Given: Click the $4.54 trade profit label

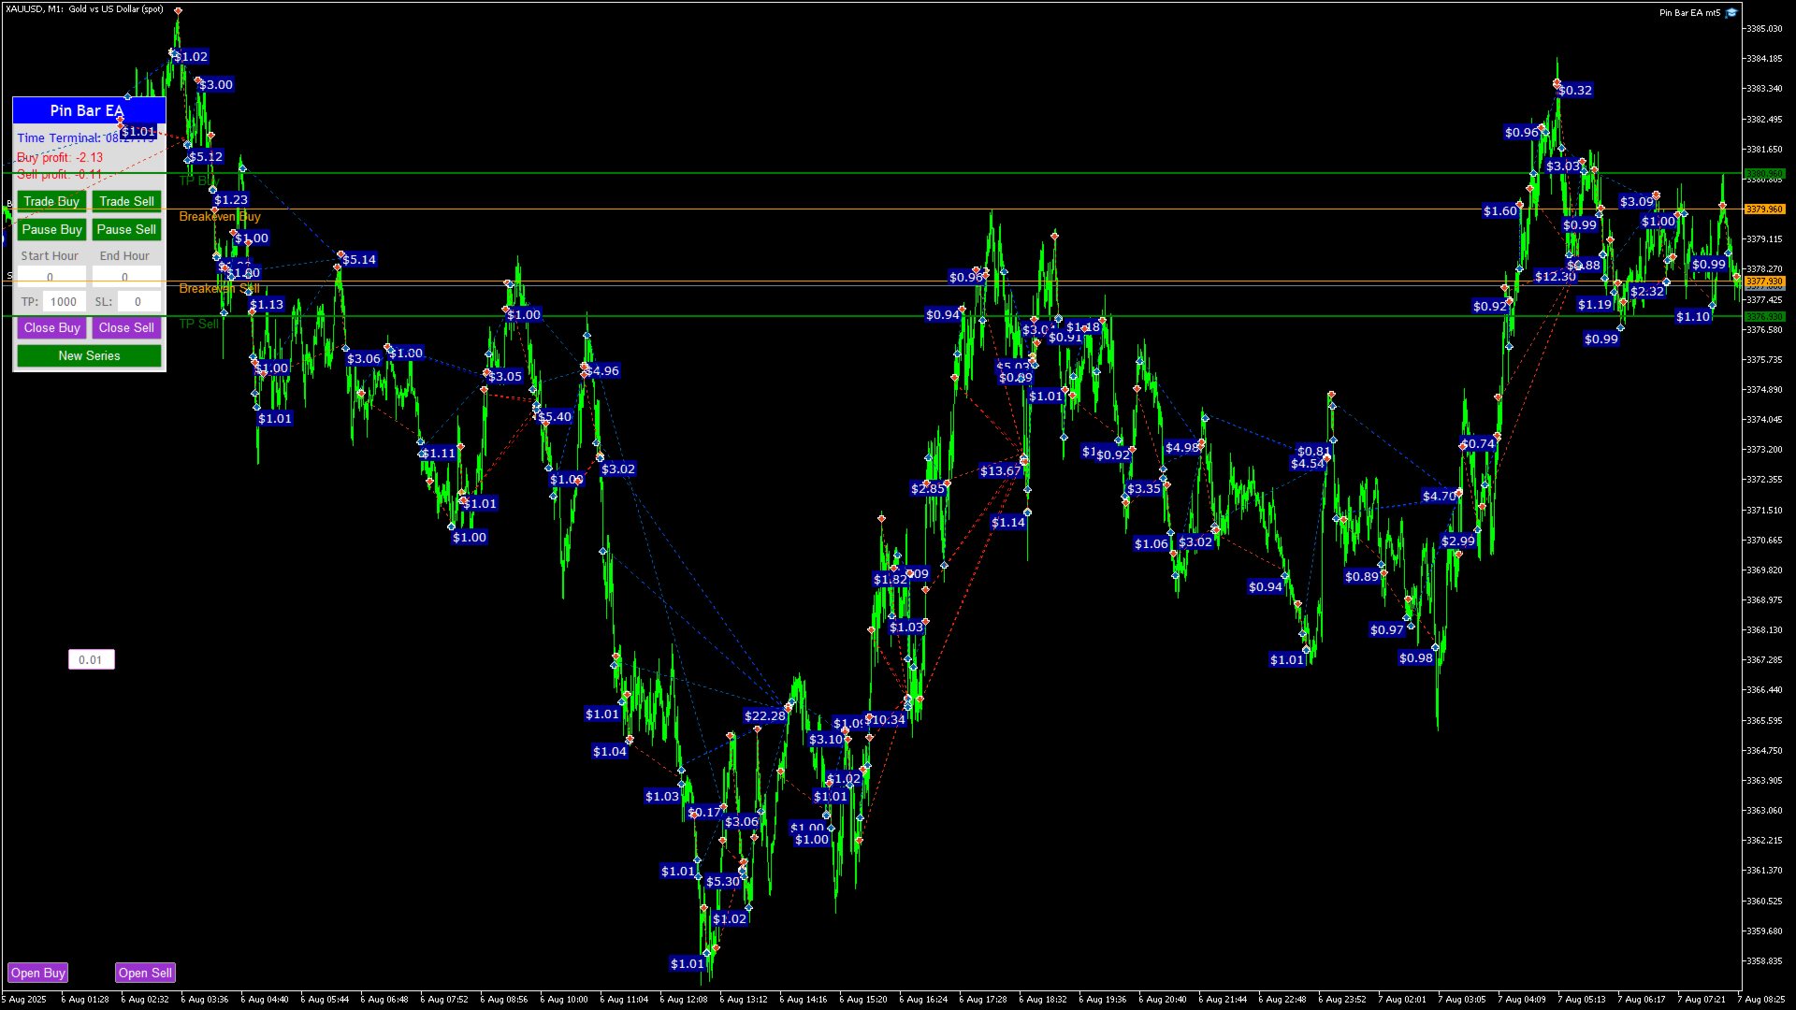Looking at the screenshot, I should coord(1308,464).
